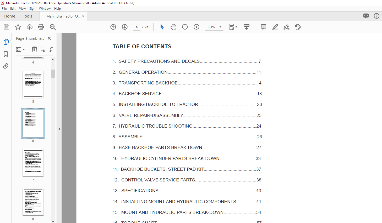Click the scrolling mode keyboard icon

tap(247, 27)
